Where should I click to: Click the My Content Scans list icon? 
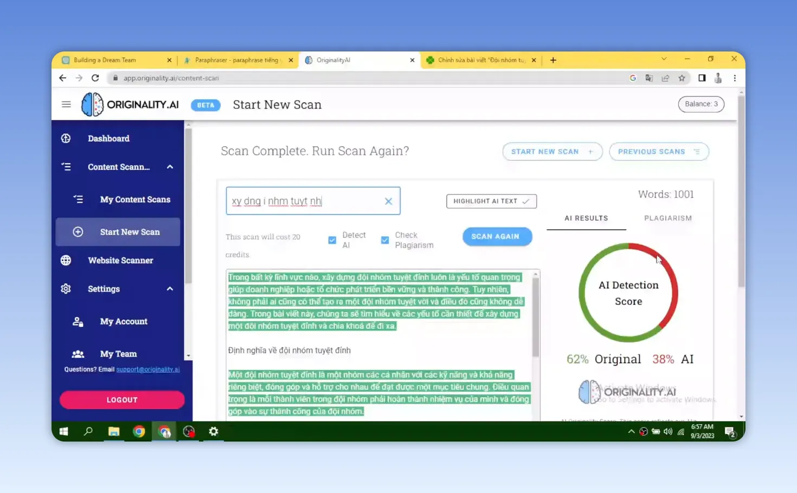coord(79,199)
